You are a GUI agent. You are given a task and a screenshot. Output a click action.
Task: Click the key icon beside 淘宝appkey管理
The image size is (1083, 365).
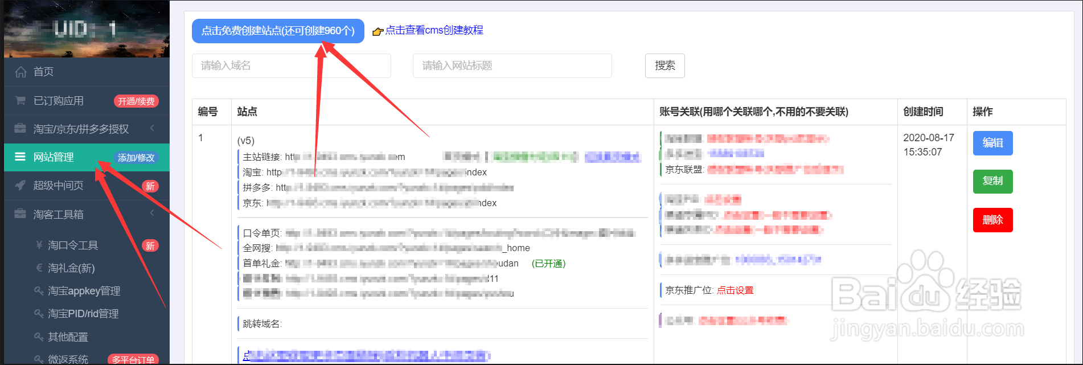tap(39, 291)
